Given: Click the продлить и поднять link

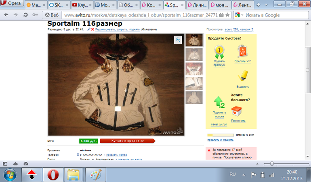Looking at the screenshot, I should coord(221,140).
